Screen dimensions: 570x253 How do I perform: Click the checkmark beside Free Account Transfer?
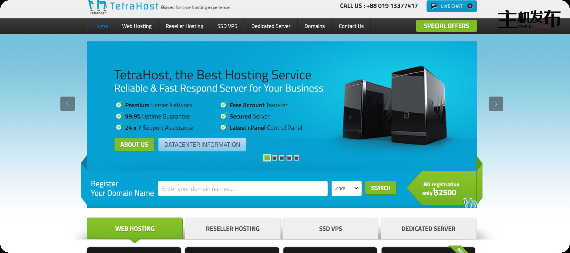(x=224, y=105)
